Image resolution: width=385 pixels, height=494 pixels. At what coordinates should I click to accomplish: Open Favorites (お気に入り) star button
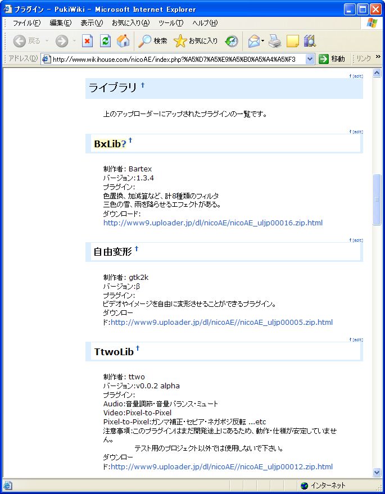click(x=196, y=41)
